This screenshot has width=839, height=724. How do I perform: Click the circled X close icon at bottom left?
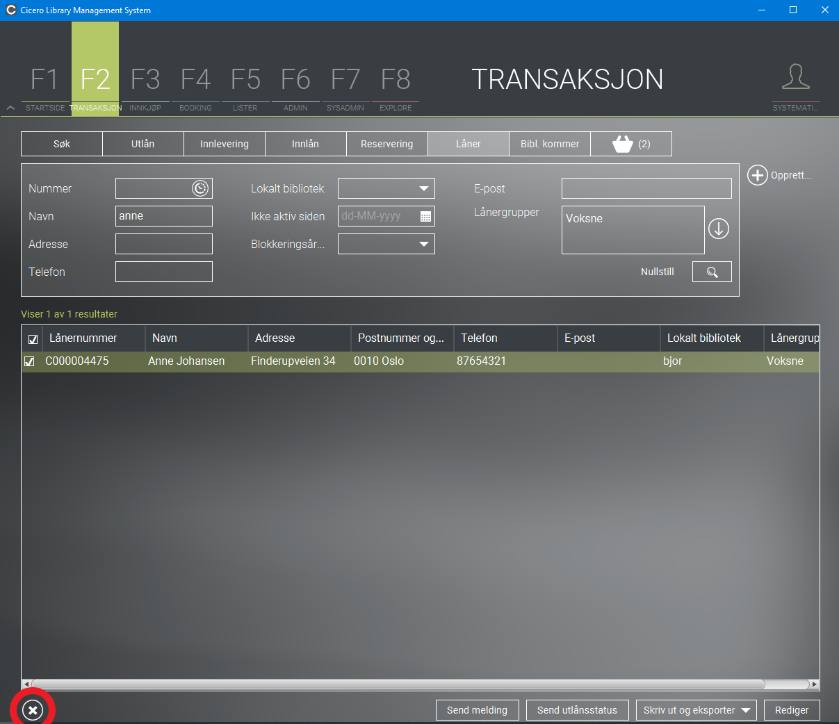[33, 709]
